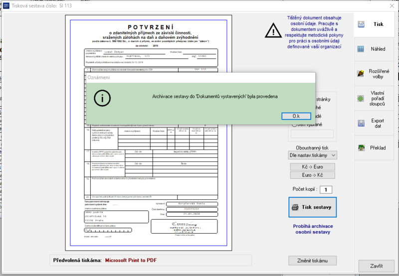Click the Překlad palm tree icon
Image resolution: width=399 pixels, height=276 pixels.
[361, 147]
